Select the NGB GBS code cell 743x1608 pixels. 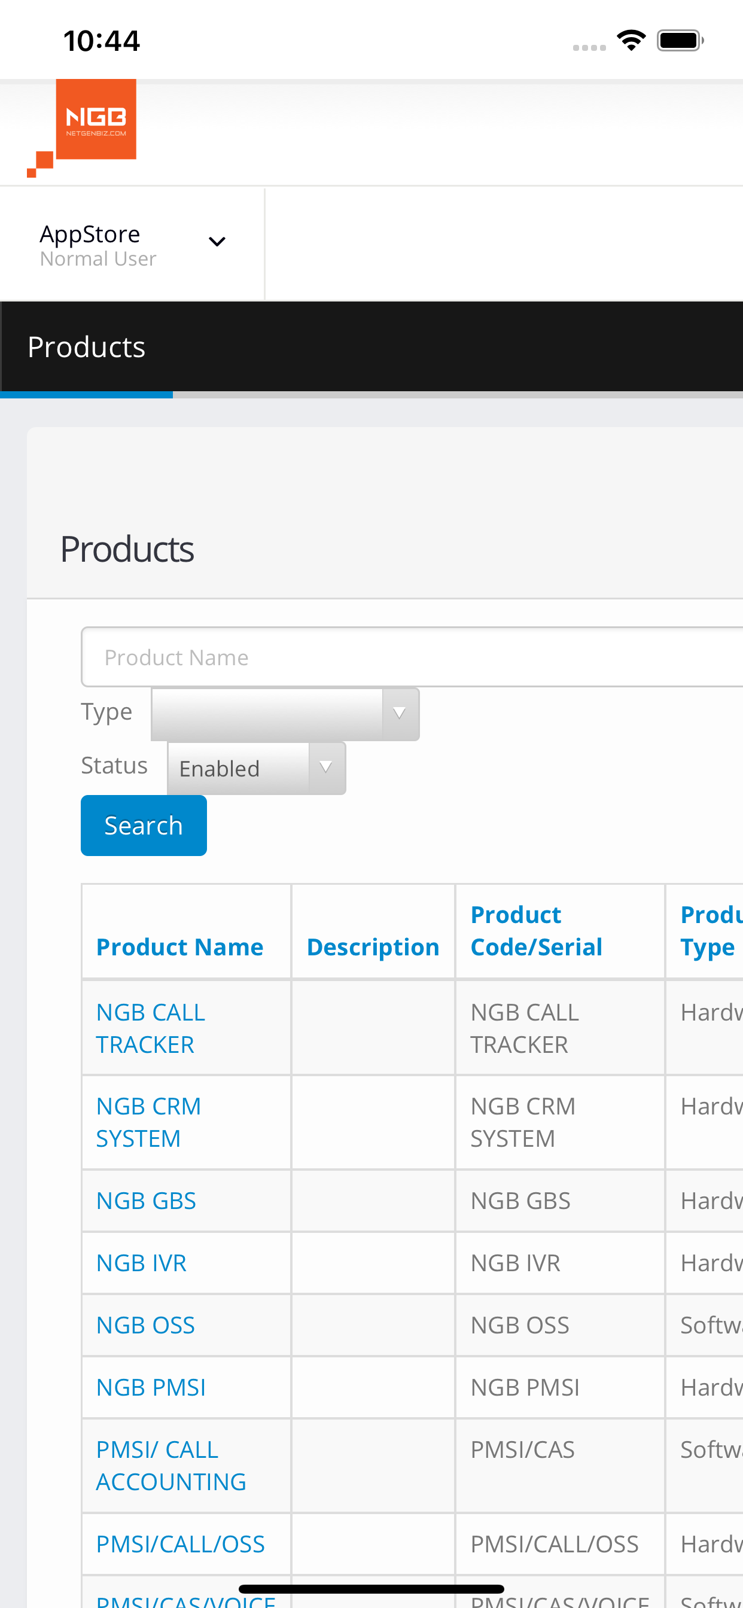pos(560,1201)
